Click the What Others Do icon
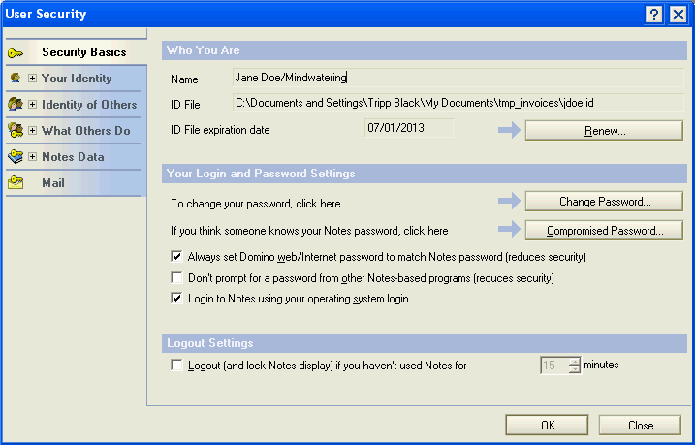 click(16, 131)
